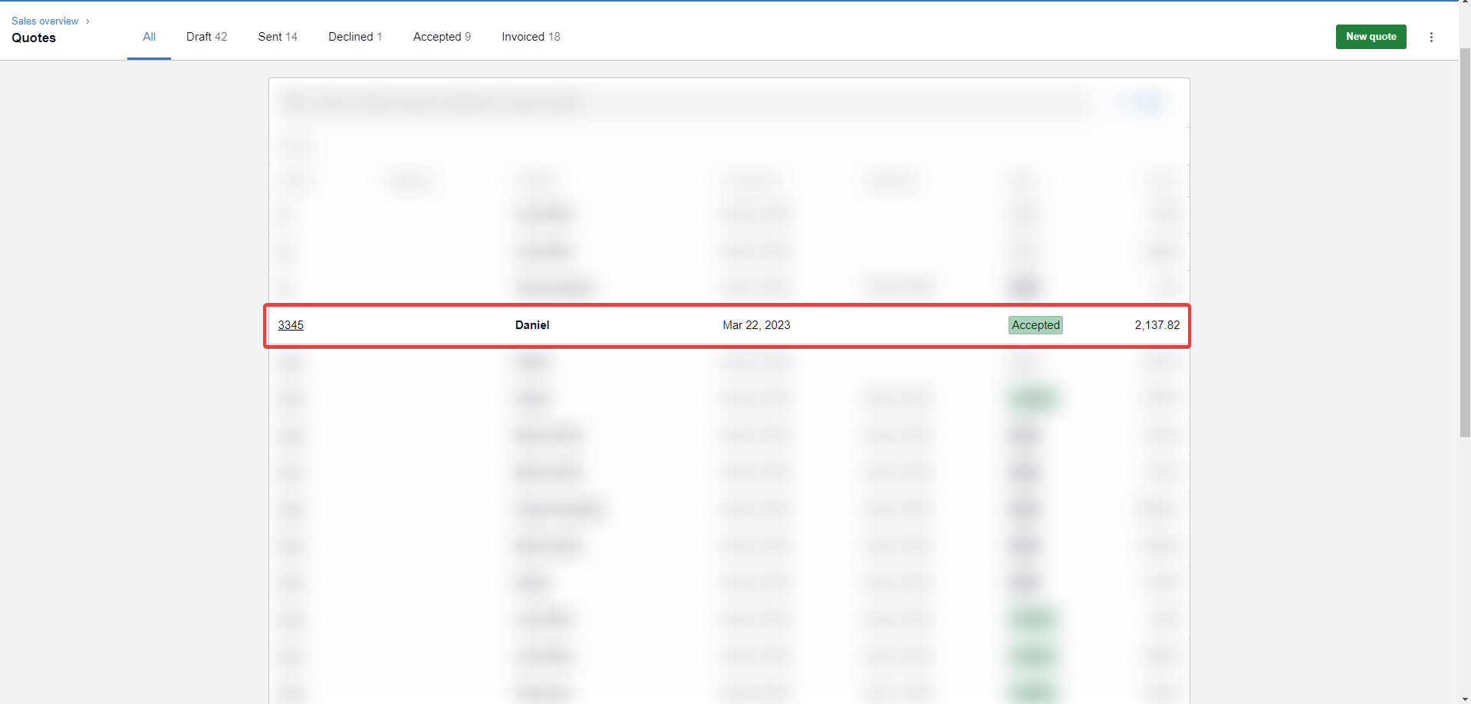Switch to the Declined tab
The image size is (1471, 704).
(x=355, y=37)
